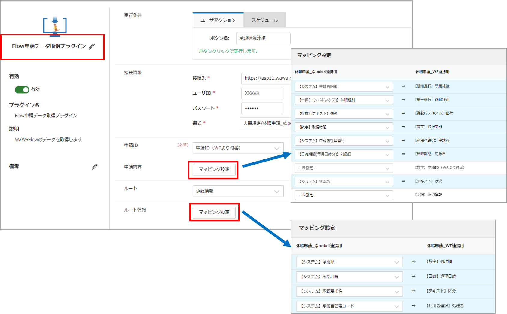Open 未設定 dropdown for 承認情報 row
507x314 pixels.
[344, 195]
